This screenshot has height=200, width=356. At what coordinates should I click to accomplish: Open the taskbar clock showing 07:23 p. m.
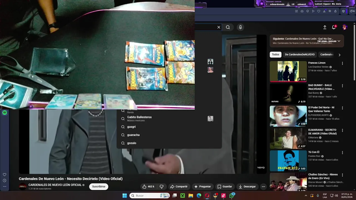[x=347, y=196]
